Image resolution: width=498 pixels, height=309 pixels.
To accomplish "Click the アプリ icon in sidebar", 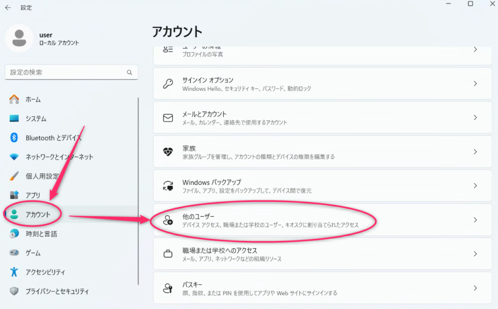I will pos(14,195).
